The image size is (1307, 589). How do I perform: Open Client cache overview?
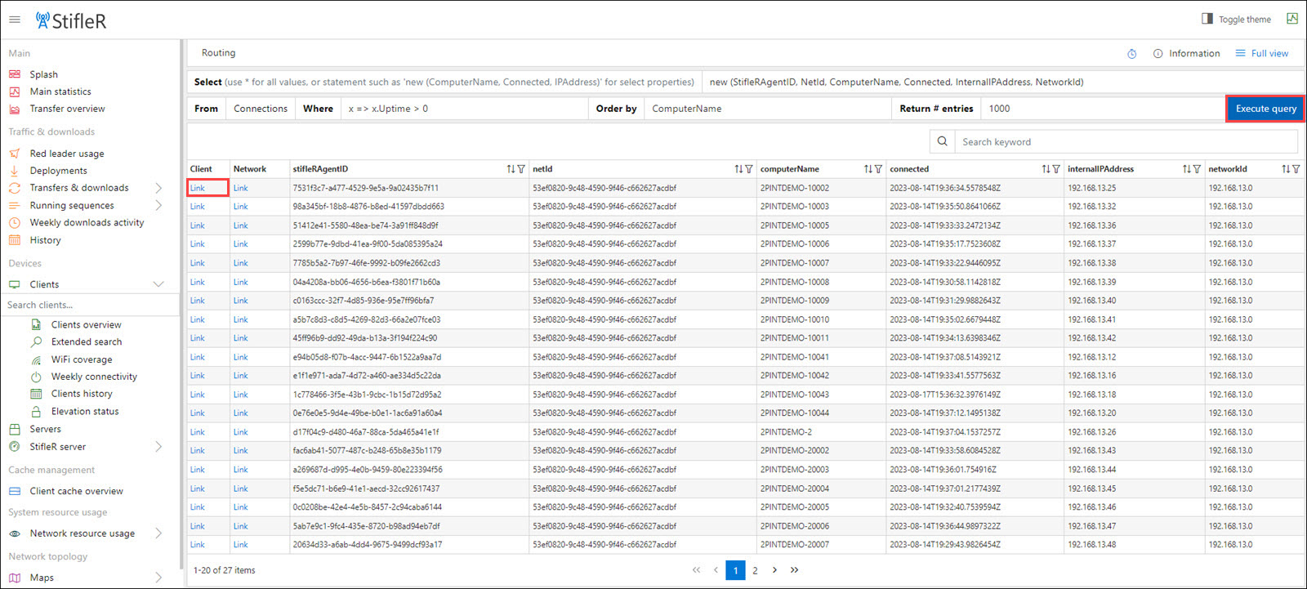76,491
